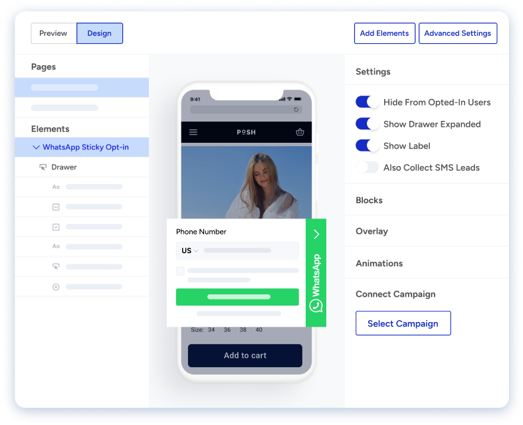The width and height of the screenshot is (523, 425).
Task: Open the US country code dropdown
Action: pyautogui.click(x=190, y=250)
